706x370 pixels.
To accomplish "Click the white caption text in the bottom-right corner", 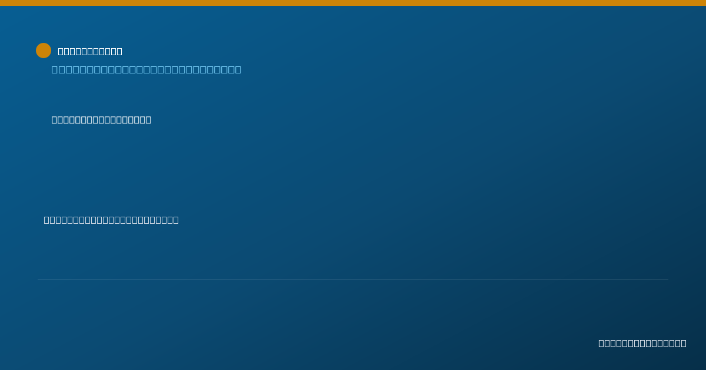I will click(642, 343).
